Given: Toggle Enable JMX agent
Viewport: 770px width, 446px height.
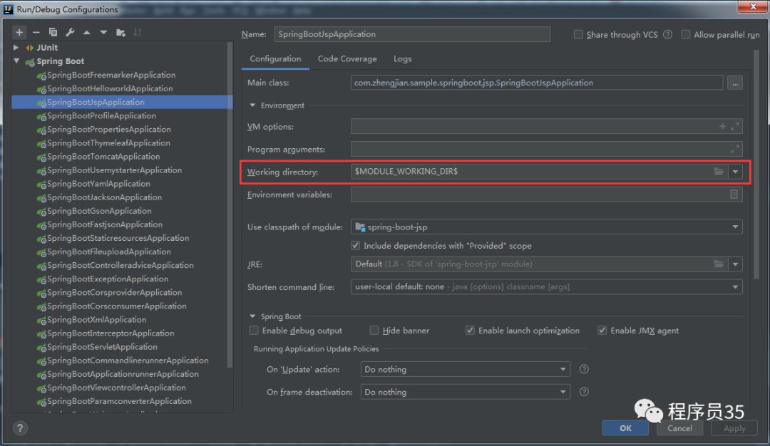Looking at the screenshot, I should 602,330.
